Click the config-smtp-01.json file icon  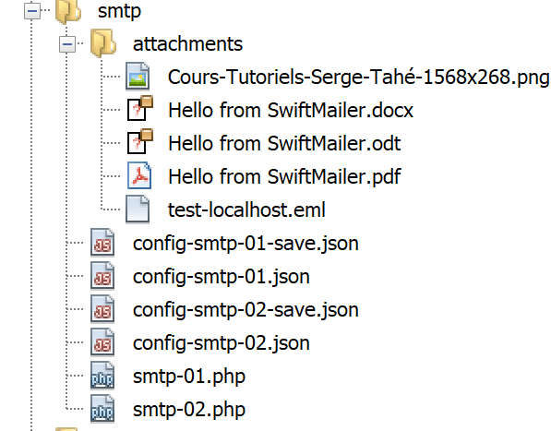(x=102, y=276)
